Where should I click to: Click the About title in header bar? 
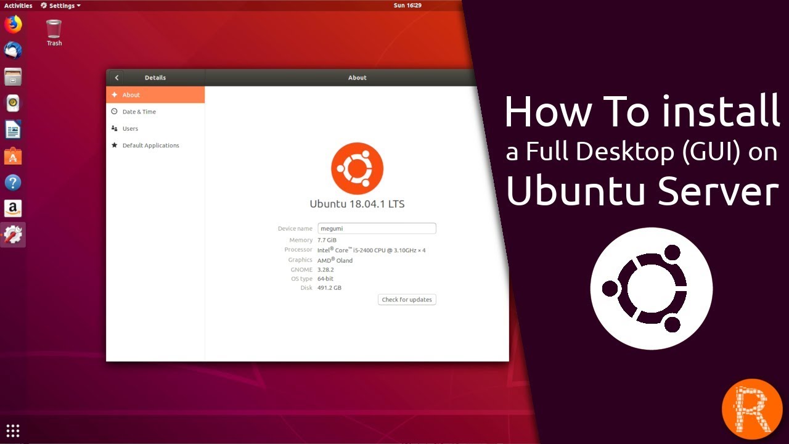(x=358, y=78)
